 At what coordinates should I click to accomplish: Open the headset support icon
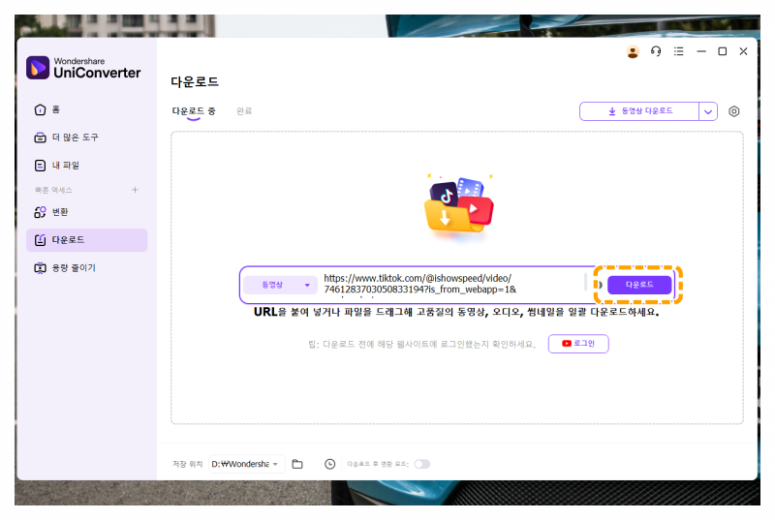tap(656, 51)
